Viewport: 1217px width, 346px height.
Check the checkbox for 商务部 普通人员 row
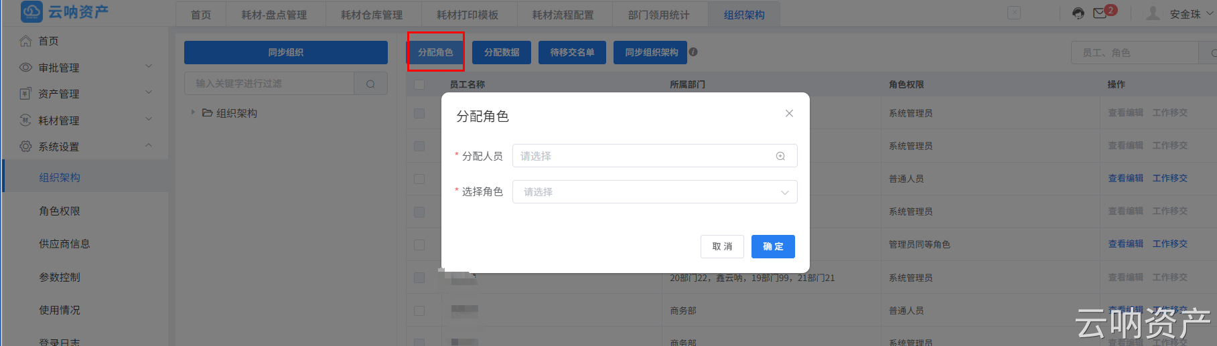[x=419, y=311]
